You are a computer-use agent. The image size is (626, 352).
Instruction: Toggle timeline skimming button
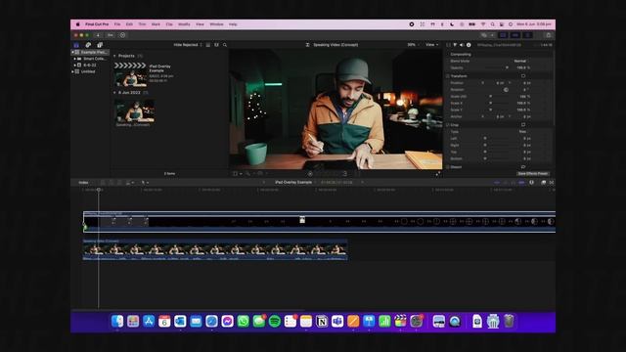(497, 183)
